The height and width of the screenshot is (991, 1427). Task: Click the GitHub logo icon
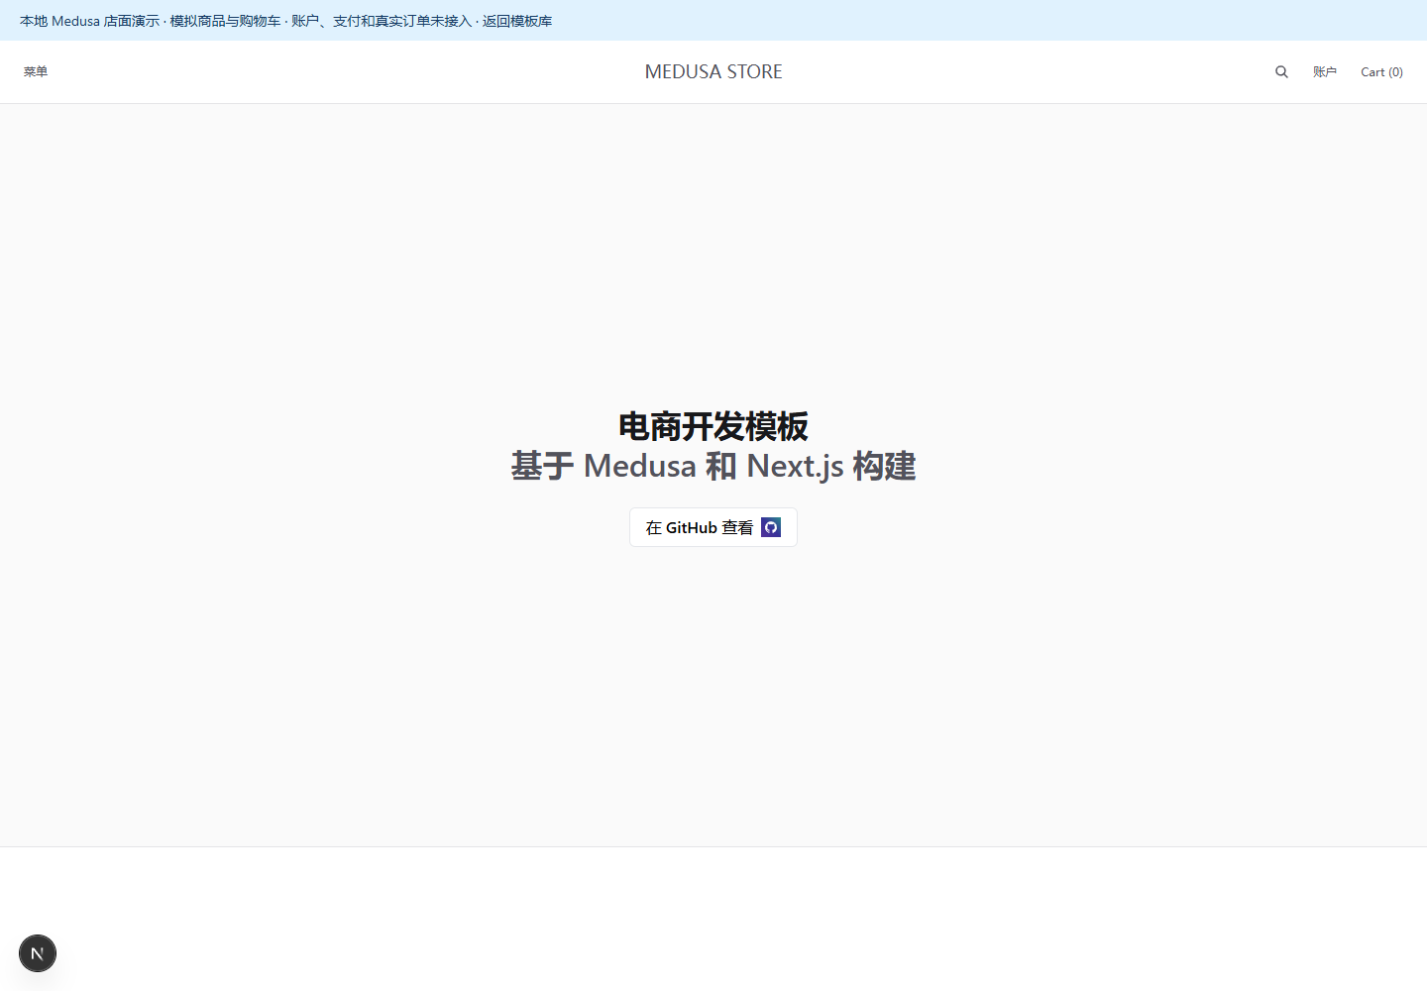pos(771,527)
